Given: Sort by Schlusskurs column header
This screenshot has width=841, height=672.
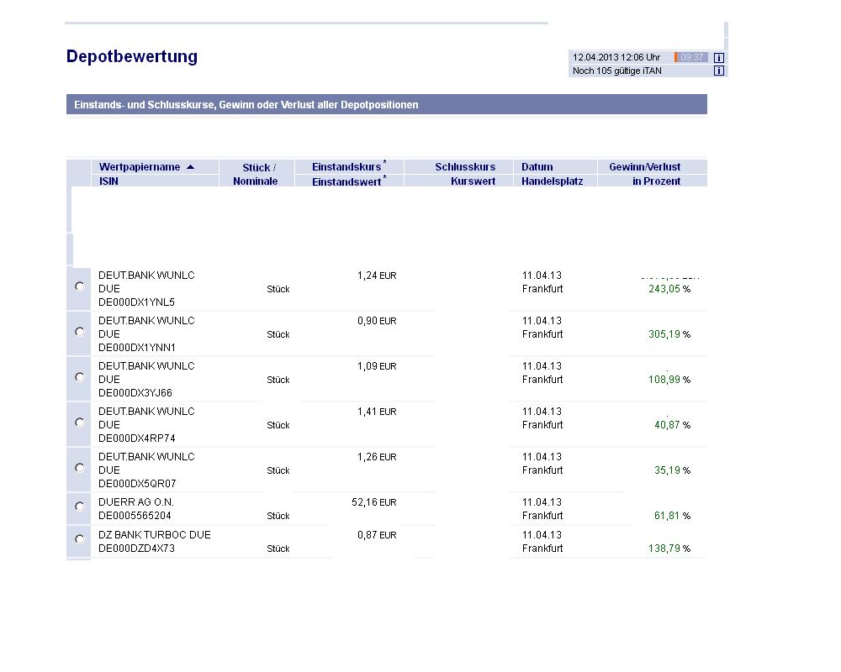Looking at the screenshot, I should [x=465, y=167].
